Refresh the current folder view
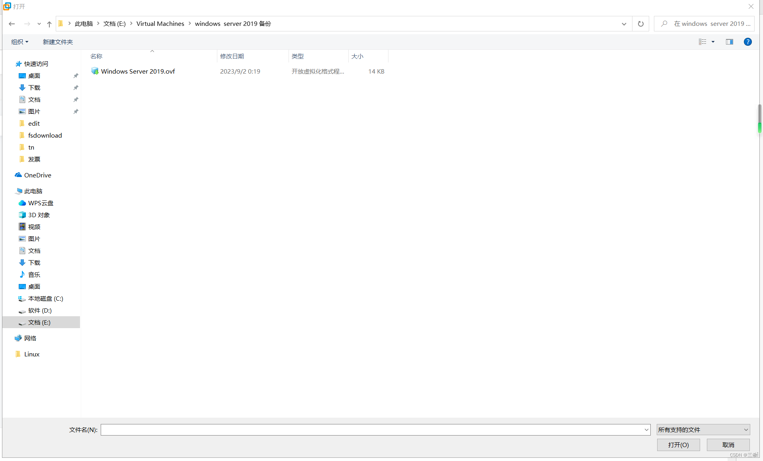The height and width of the screenshot is (461, 763). click(x=641, y=24)
